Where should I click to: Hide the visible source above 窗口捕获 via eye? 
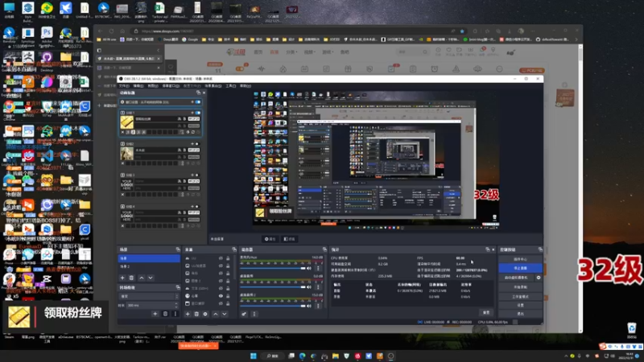[x=221, y=296]
